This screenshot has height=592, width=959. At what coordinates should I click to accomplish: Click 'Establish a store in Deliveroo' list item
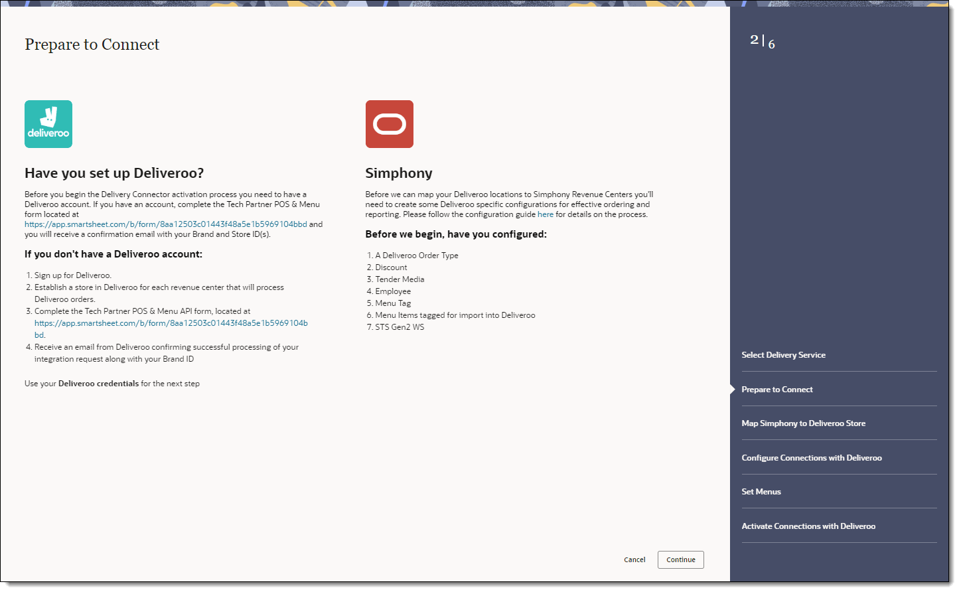point(159,293)
